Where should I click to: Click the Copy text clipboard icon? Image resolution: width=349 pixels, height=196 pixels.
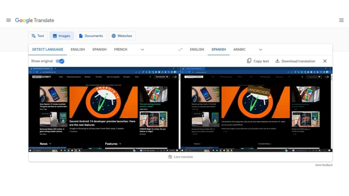click(x=249, y=61)
